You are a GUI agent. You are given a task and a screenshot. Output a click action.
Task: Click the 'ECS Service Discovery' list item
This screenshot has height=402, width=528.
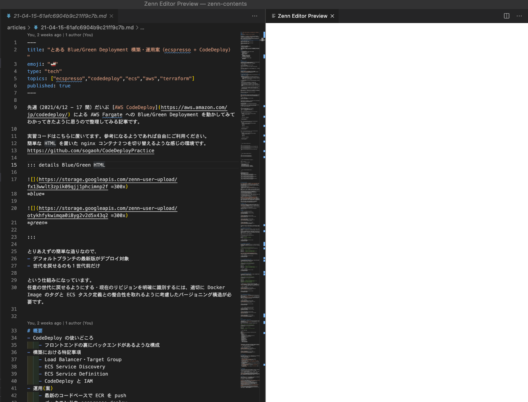tap(75, 366)
